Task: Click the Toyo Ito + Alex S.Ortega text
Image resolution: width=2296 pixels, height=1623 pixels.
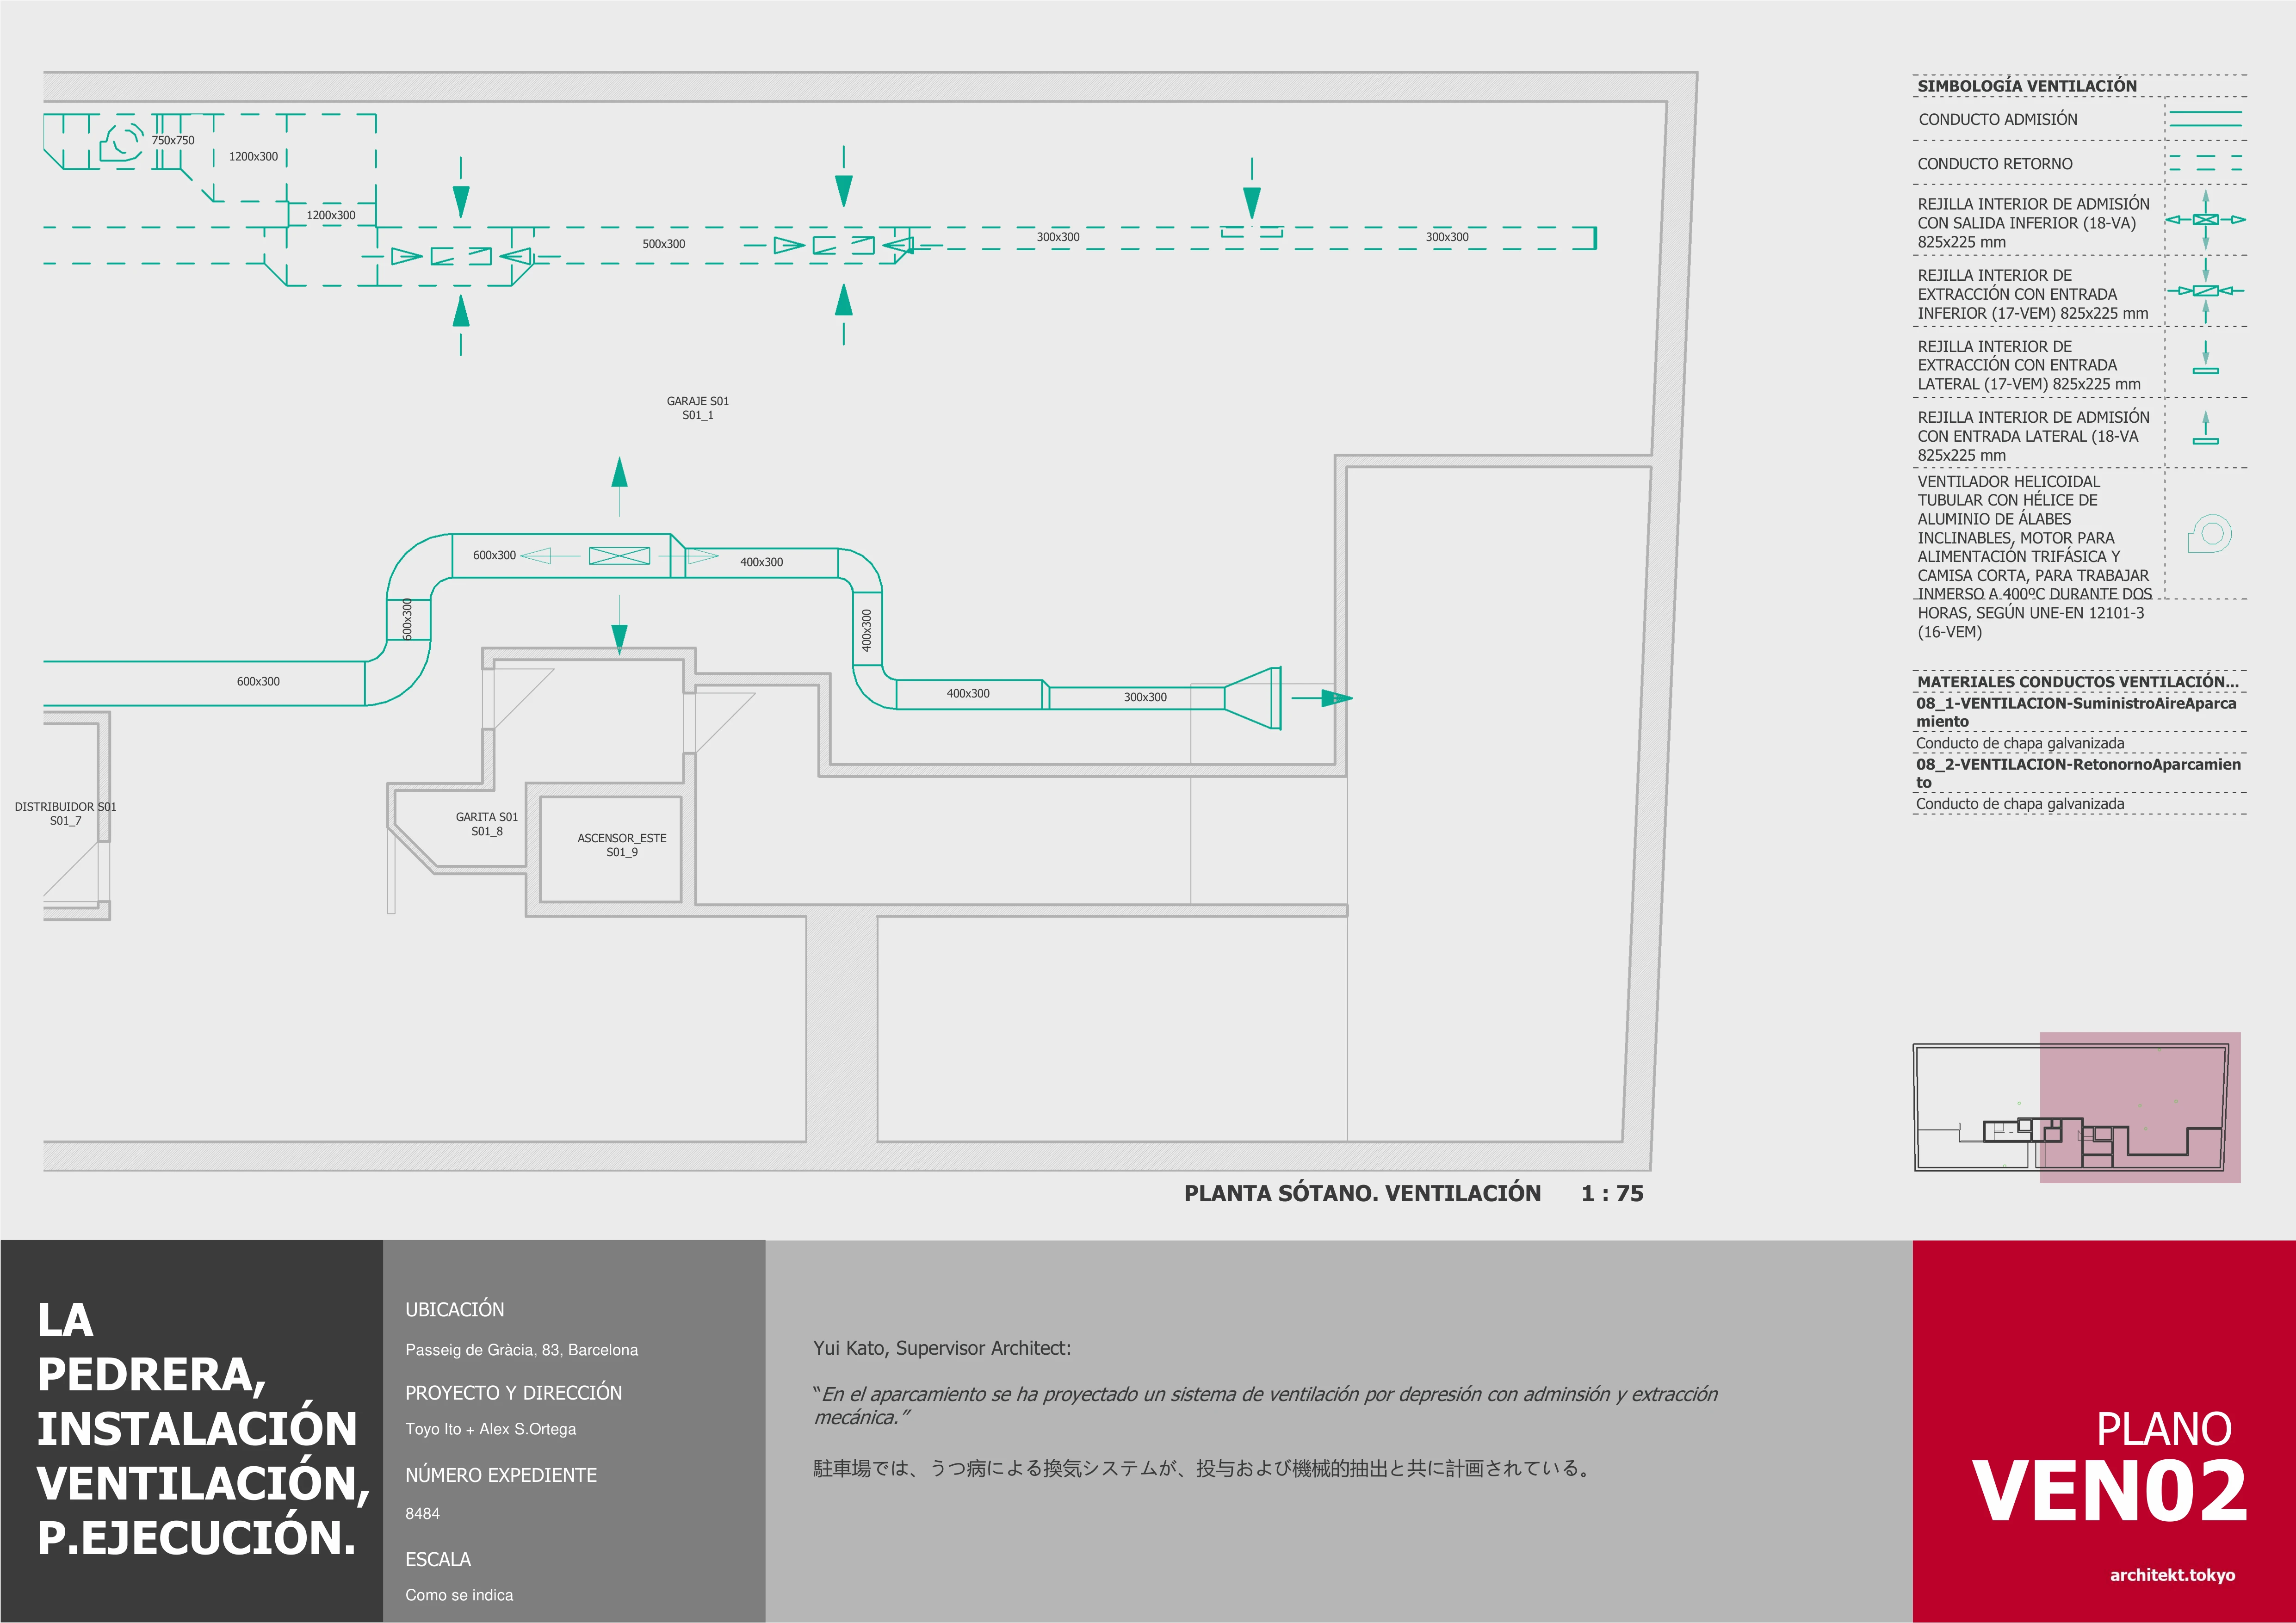Action: [490, 1429]
